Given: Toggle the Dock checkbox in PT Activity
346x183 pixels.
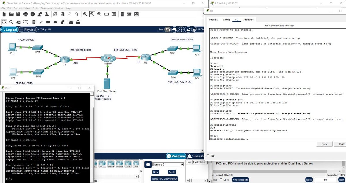Looking at the screenshot, I should pyautogui.click(x=221, y=180).
